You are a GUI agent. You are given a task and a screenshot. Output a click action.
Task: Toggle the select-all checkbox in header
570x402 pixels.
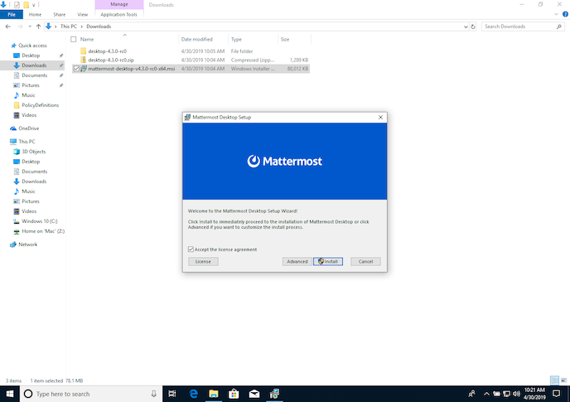pyautogui.click(x=73, y=39)
